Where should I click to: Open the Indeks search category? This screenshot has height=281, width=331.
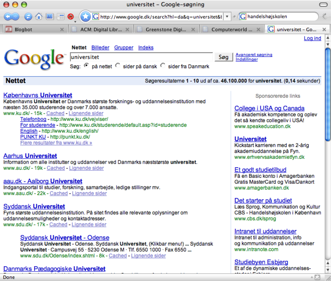point(146,48)
